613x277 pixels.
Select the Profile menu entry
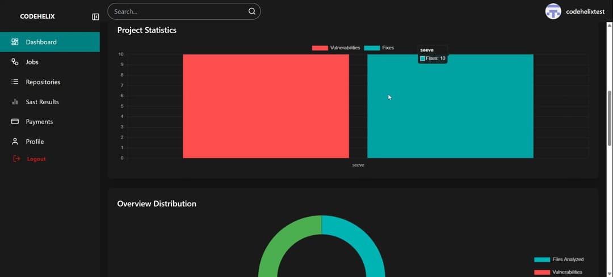49,142
